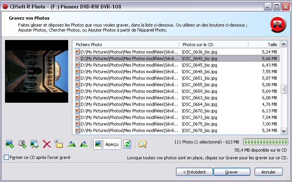The height and width of the screenshot is (182, 292).
Task: Rotate photo right using arrow-mountain icon
Action: pos(72,144)
